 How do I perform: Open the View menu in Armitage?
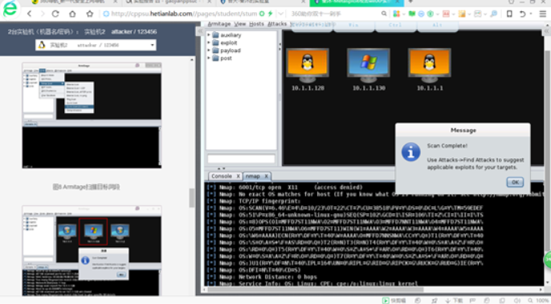240,24
